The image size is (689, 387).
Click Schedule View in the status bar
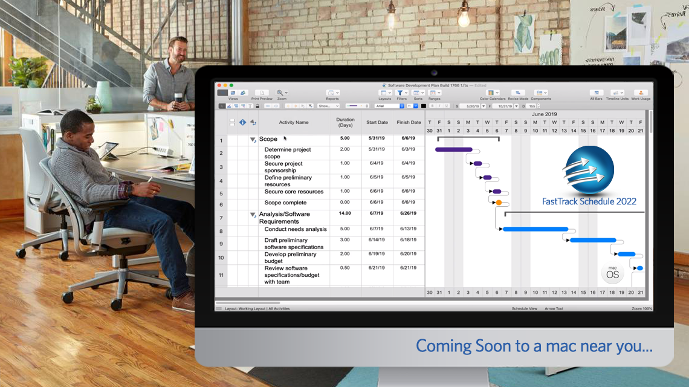click(525, 308)
